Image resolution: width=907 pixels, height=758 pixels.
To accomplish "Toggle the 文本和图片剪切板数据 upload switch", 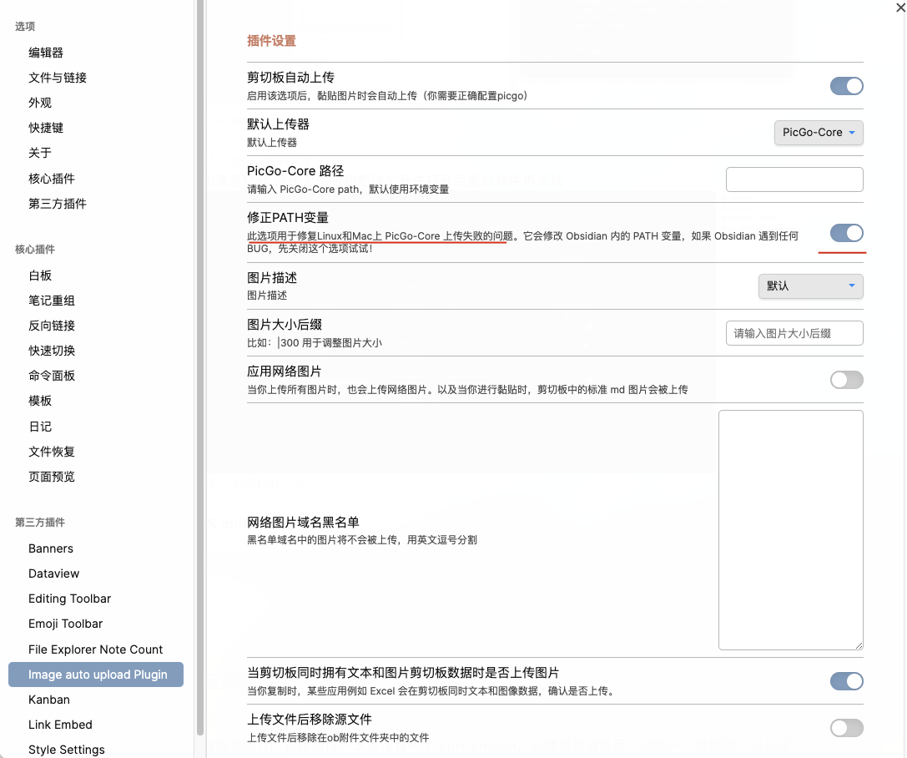I will click(846, 681).
